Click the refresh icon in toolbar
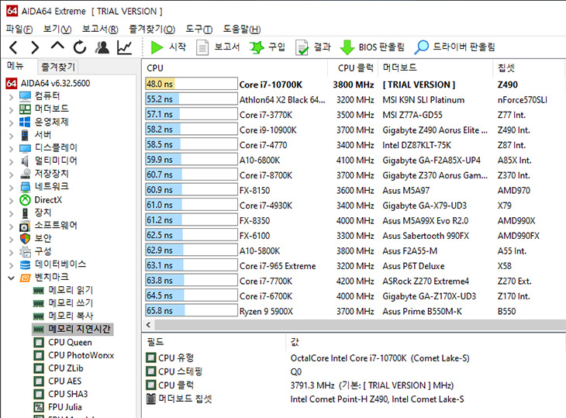566x418 pixels. 80,47
